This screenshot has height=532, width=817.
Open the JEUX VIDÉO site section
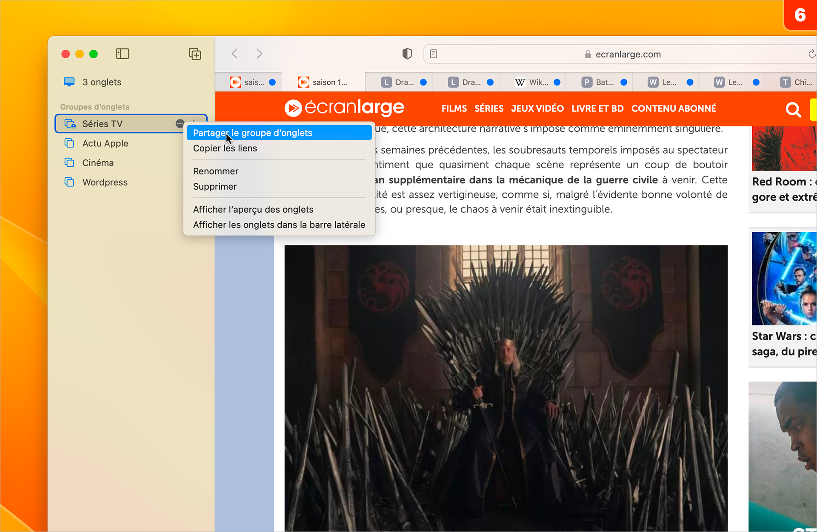tap(537, 108)
